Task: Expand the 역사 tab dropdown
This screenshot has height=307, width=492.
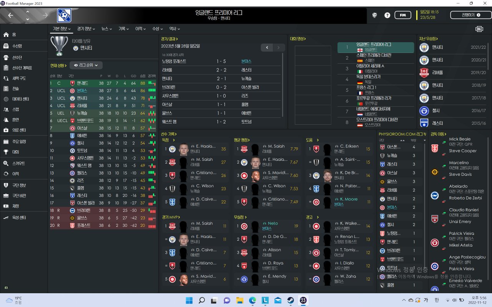Action: click(x=175, y=29)
